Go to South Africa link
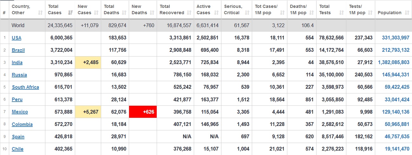The image size is (412, 155). tap(25, 87)
